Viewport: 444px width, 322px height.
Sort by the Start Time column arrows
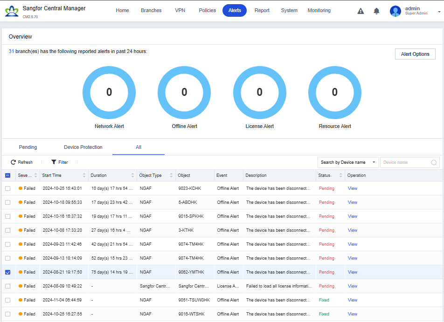click(84, 175)
